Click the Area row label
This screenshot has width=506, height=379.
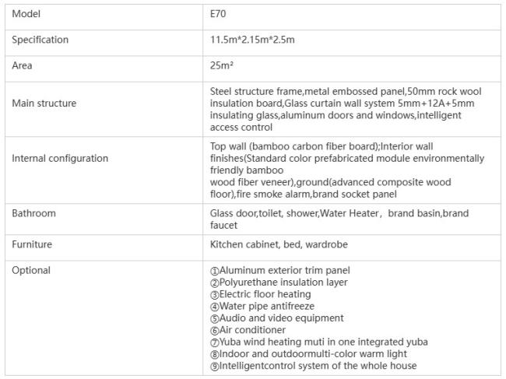tap(22, 66)
